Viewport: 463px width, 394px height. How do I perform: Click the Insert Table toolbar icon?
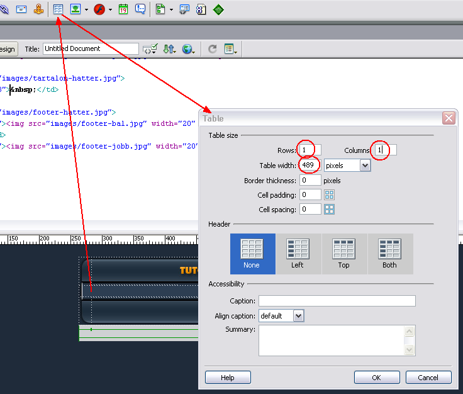pyautogui.click(x=59, y=9)
